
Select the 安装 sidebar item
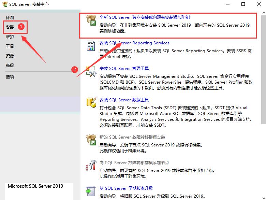coord(10,27)
